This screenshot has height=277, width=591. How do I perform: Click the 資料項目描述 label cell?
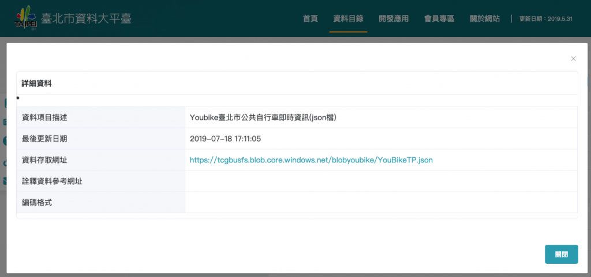tap(100, 117)
